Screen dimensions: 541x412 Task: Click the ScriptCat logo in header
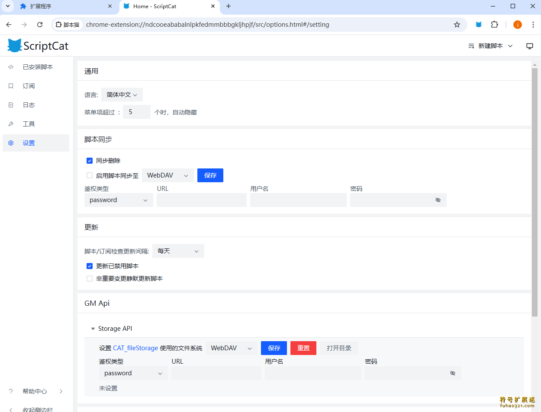pyautogui.click(x=38, y=46)
